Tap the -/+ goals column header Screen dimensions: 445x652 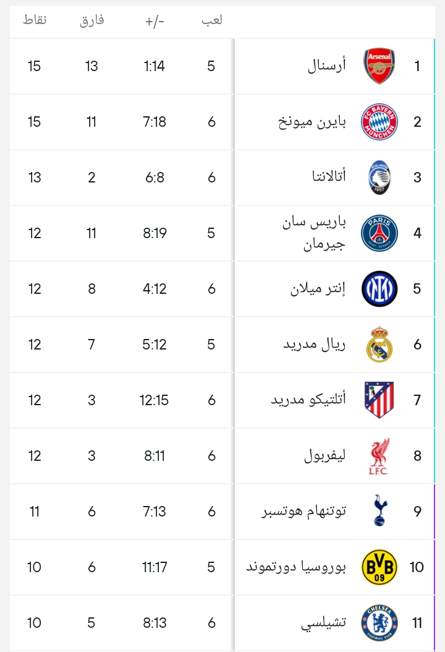(x=155, y=21)
